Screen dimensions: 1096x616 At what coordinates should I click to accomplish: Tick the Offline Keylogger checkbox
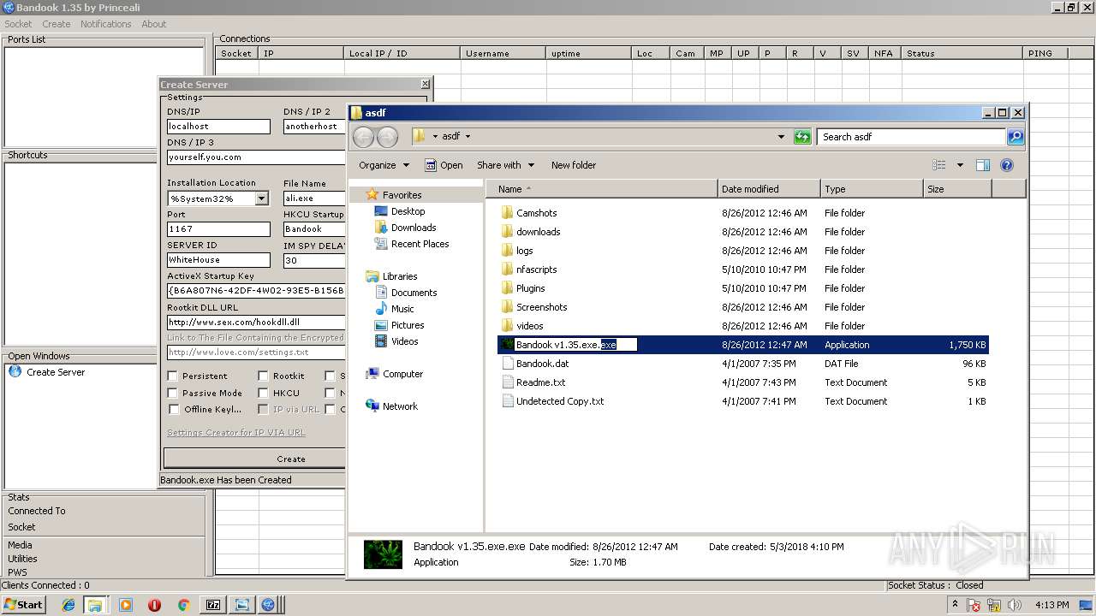[173, 409]
